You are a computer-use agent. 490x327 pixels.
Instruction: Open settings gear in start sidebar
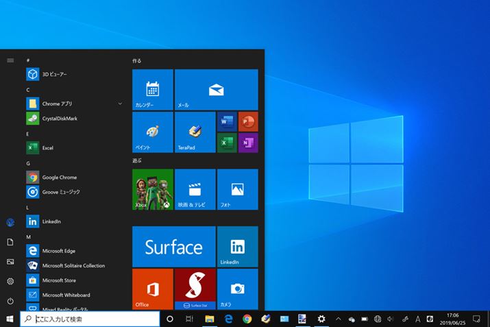click(x=10, y=281)
